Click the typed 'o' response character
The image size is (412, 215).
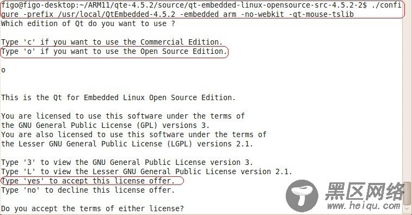pos(3,70)
